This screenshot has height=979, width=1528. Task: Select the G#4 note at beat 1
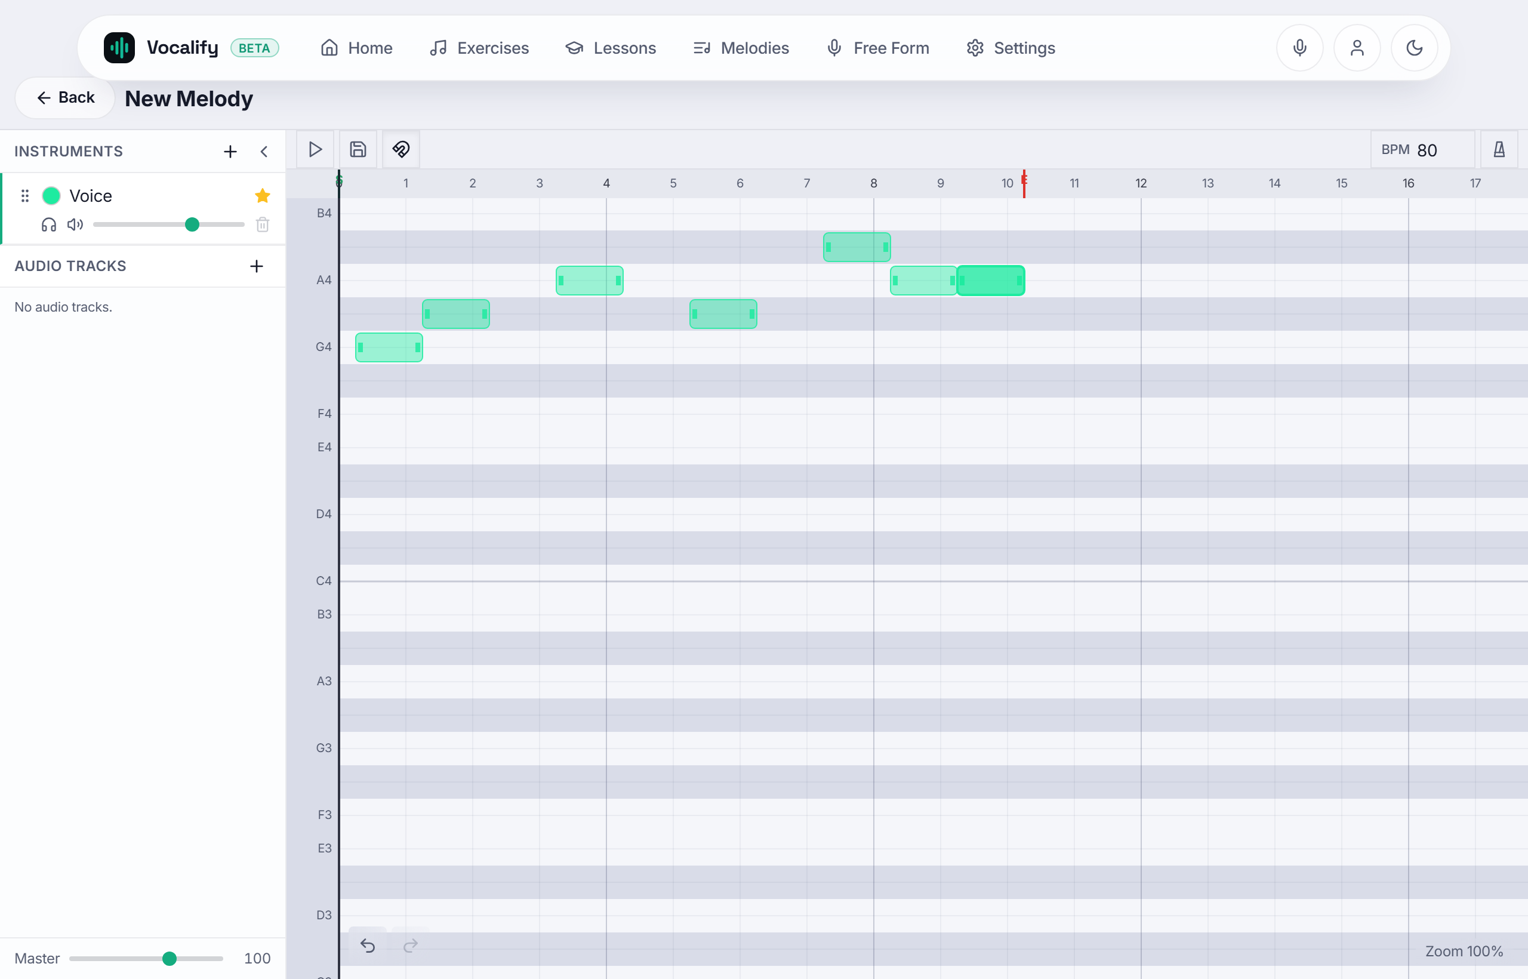456,314
